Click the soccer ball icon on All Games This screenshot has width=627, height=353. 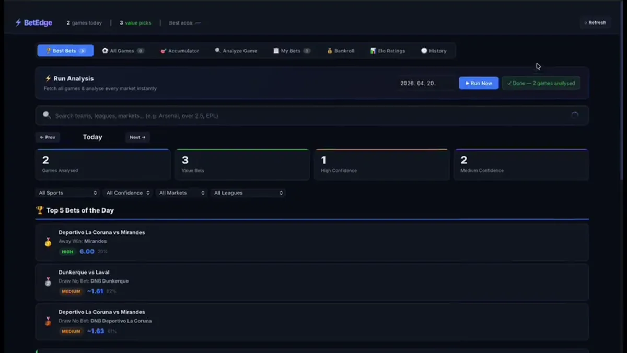pyautogui.click(x=105, y=51)
